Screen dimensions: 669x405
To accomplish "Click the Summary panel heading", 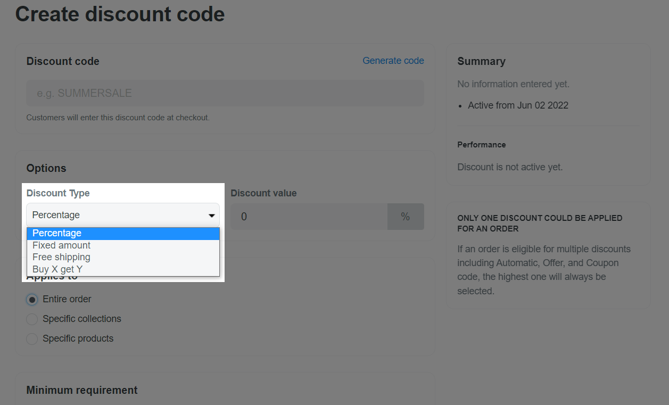I will point(481,61).
